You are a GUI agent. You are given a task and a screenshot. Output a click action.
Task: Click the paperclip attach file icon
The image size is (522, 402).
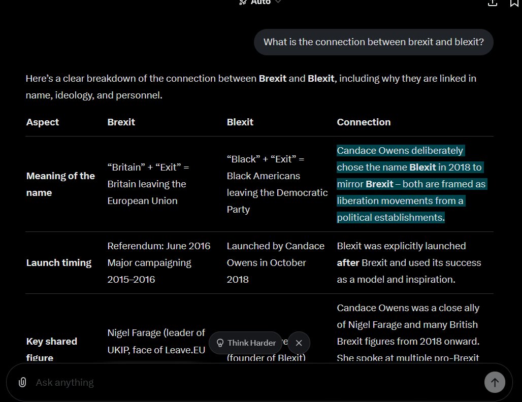click(22, 382)
